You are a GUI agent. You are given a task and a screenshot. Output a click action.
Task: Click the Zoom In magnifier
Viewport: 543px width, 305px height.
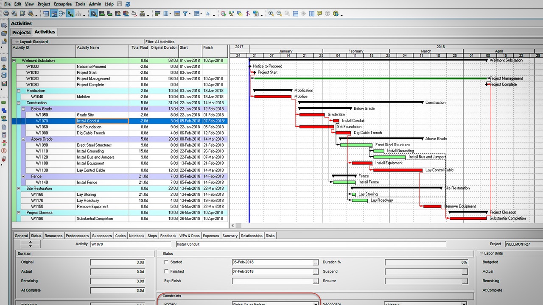click(x=271, y=14)
